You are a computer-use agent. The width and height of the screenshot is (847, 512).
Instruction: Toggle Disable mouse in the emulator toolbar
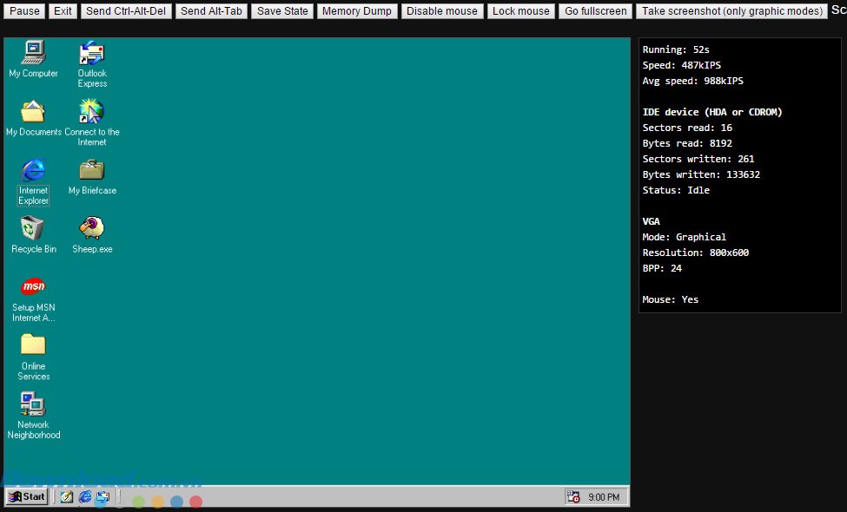point(441,10)
